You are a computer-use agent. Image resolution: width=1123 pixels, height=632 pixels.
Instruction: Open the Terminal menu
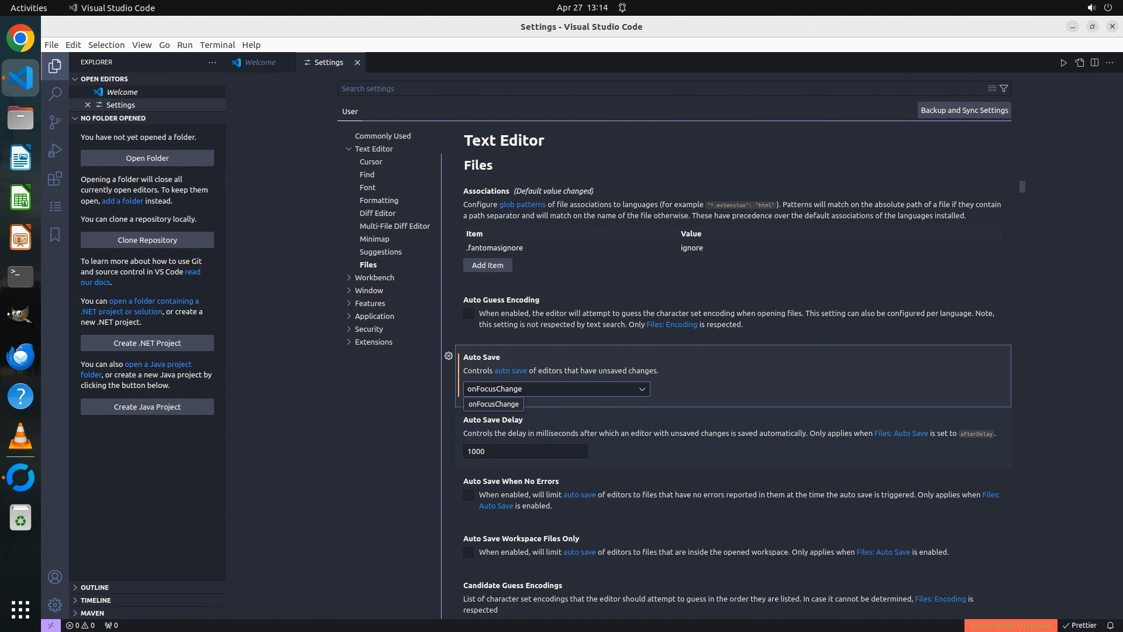[x=217, y=45]
